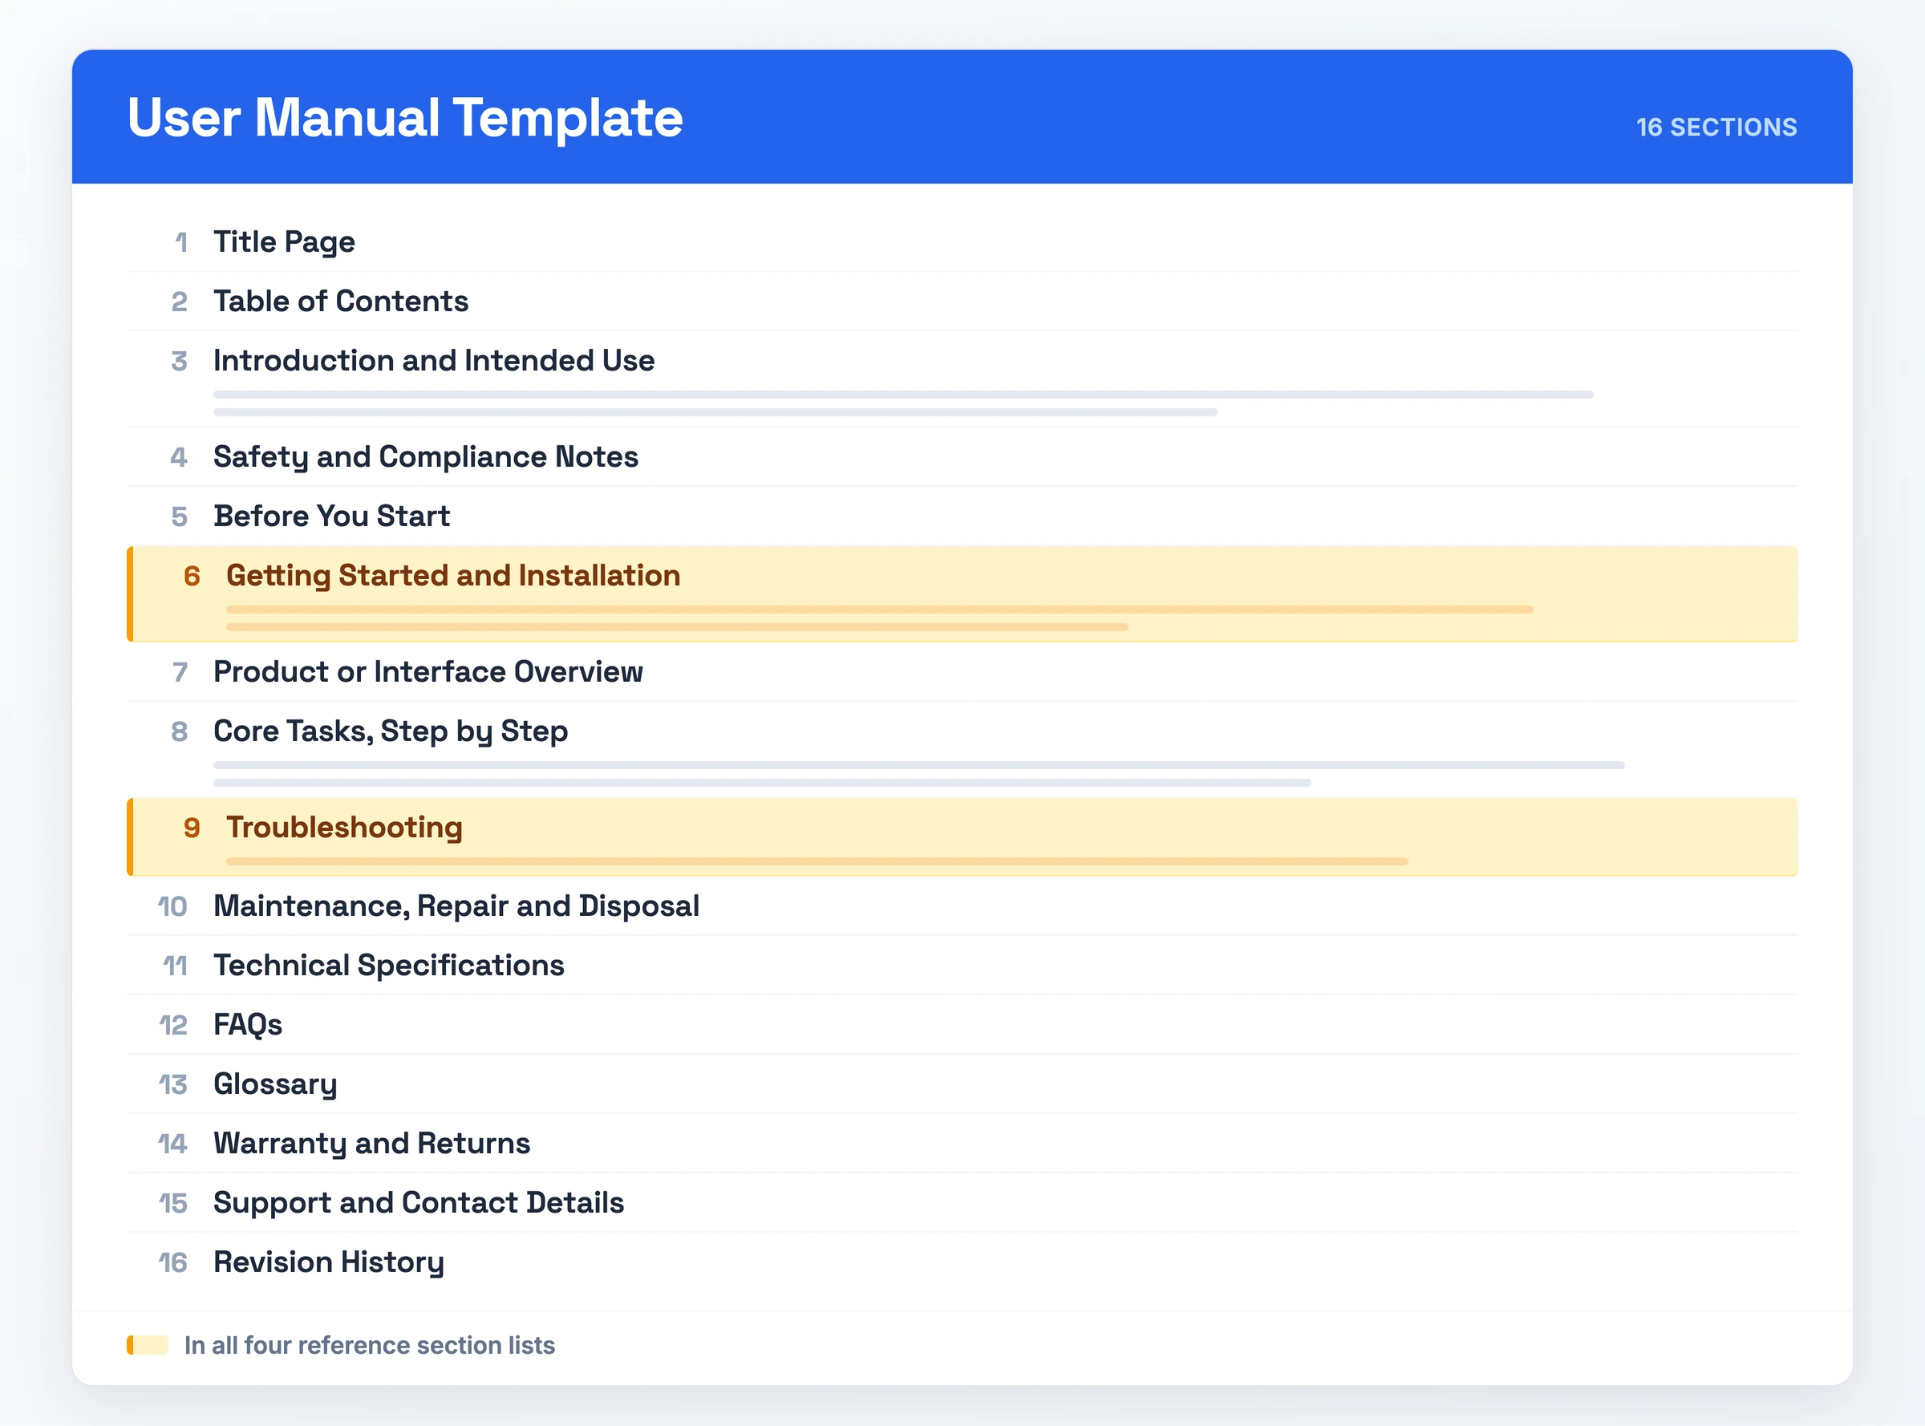The image size is (1925, 1426).
Task: Click "In all four reference section lists" legend
Action: tap(370, 1345)
